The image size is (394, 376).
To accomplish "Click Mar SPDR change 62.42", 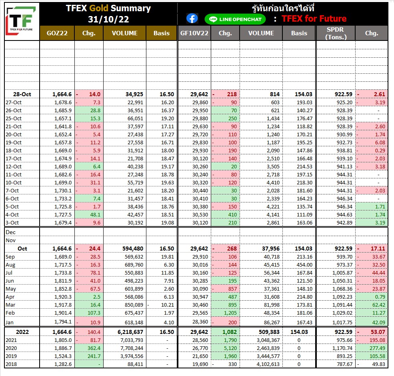I will [378, 305].
